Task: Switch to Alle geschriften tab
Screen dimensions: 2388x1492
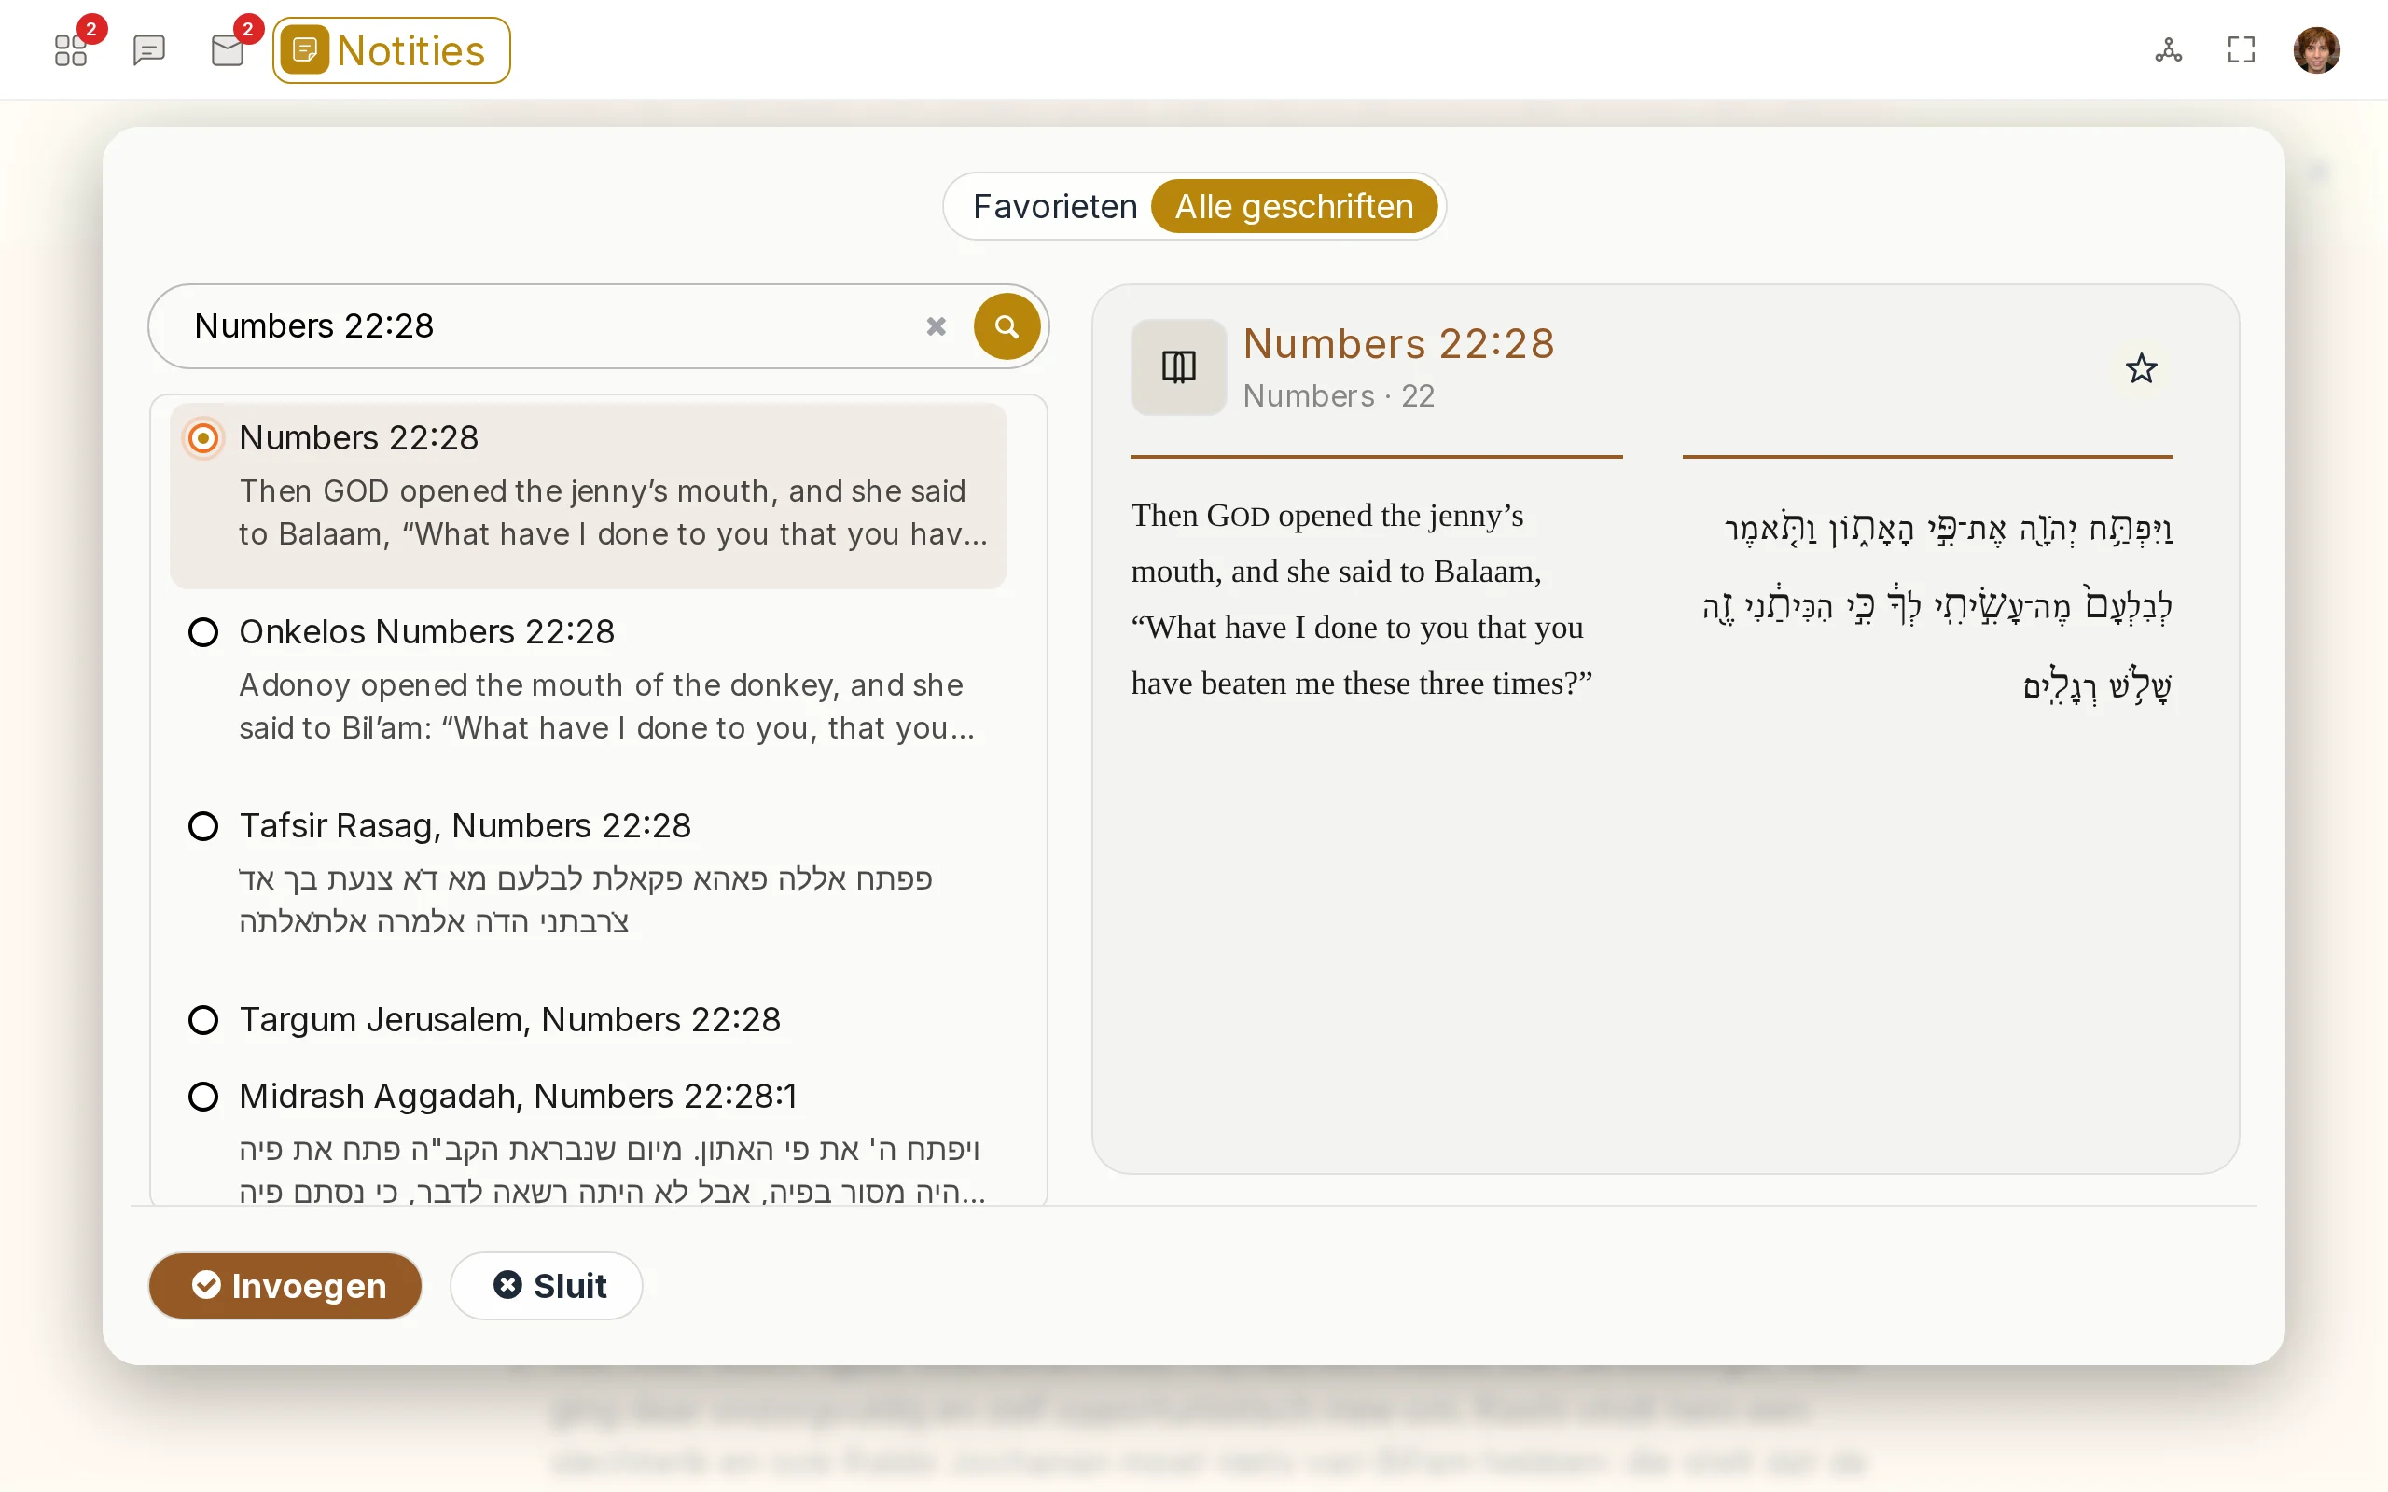Action: pos(1294,206)
